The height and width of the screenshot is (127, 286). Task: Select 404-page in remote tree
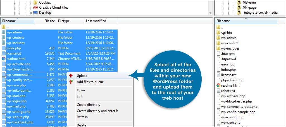249,8
